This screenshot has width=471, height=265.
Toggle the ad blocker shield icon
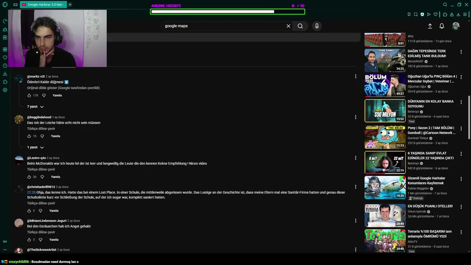[422, 14]
